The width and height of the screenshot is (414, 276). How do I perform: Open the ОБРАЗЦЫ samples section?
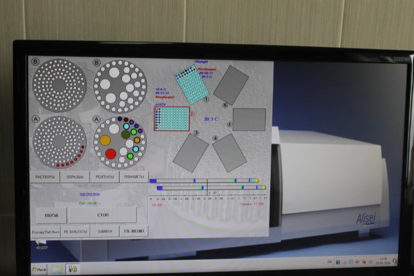click(75, 177)
